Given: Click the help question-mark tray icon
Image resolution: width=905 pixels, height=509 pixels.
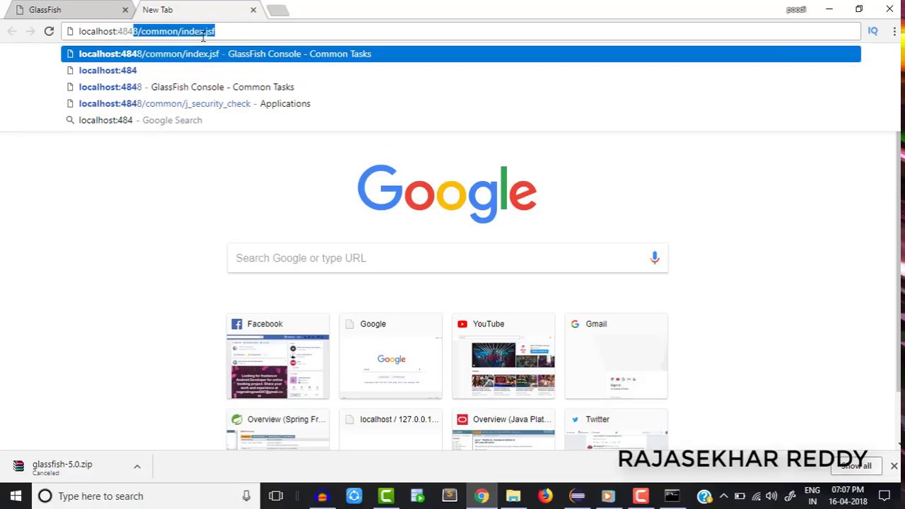Looking at the screenshot, I should click(x=704, y=496).
